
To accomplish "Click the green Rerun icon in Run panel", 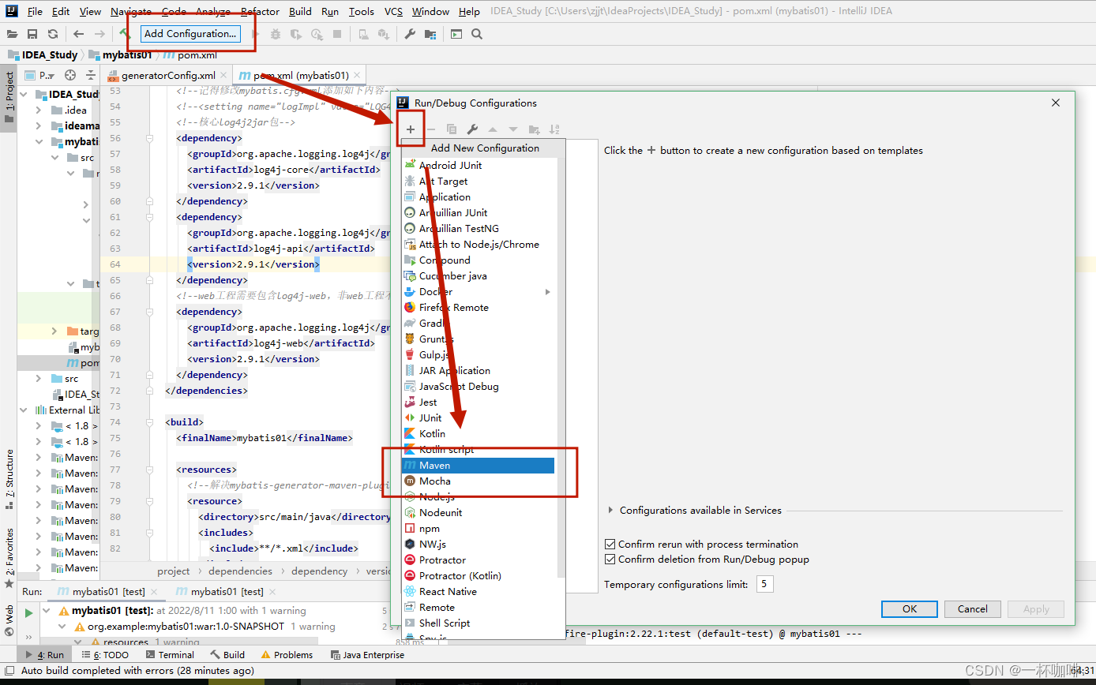I will click(x=28, y=612).
